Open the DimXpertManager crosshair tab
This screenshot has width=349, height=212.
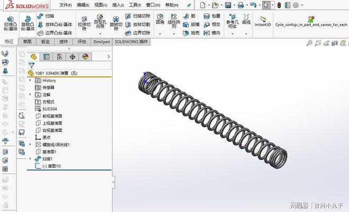pyautogui.click(x=72, y=57)
